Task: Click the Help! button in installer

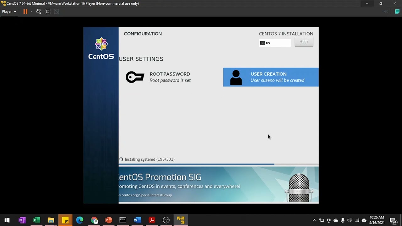Action: point(304,42)
